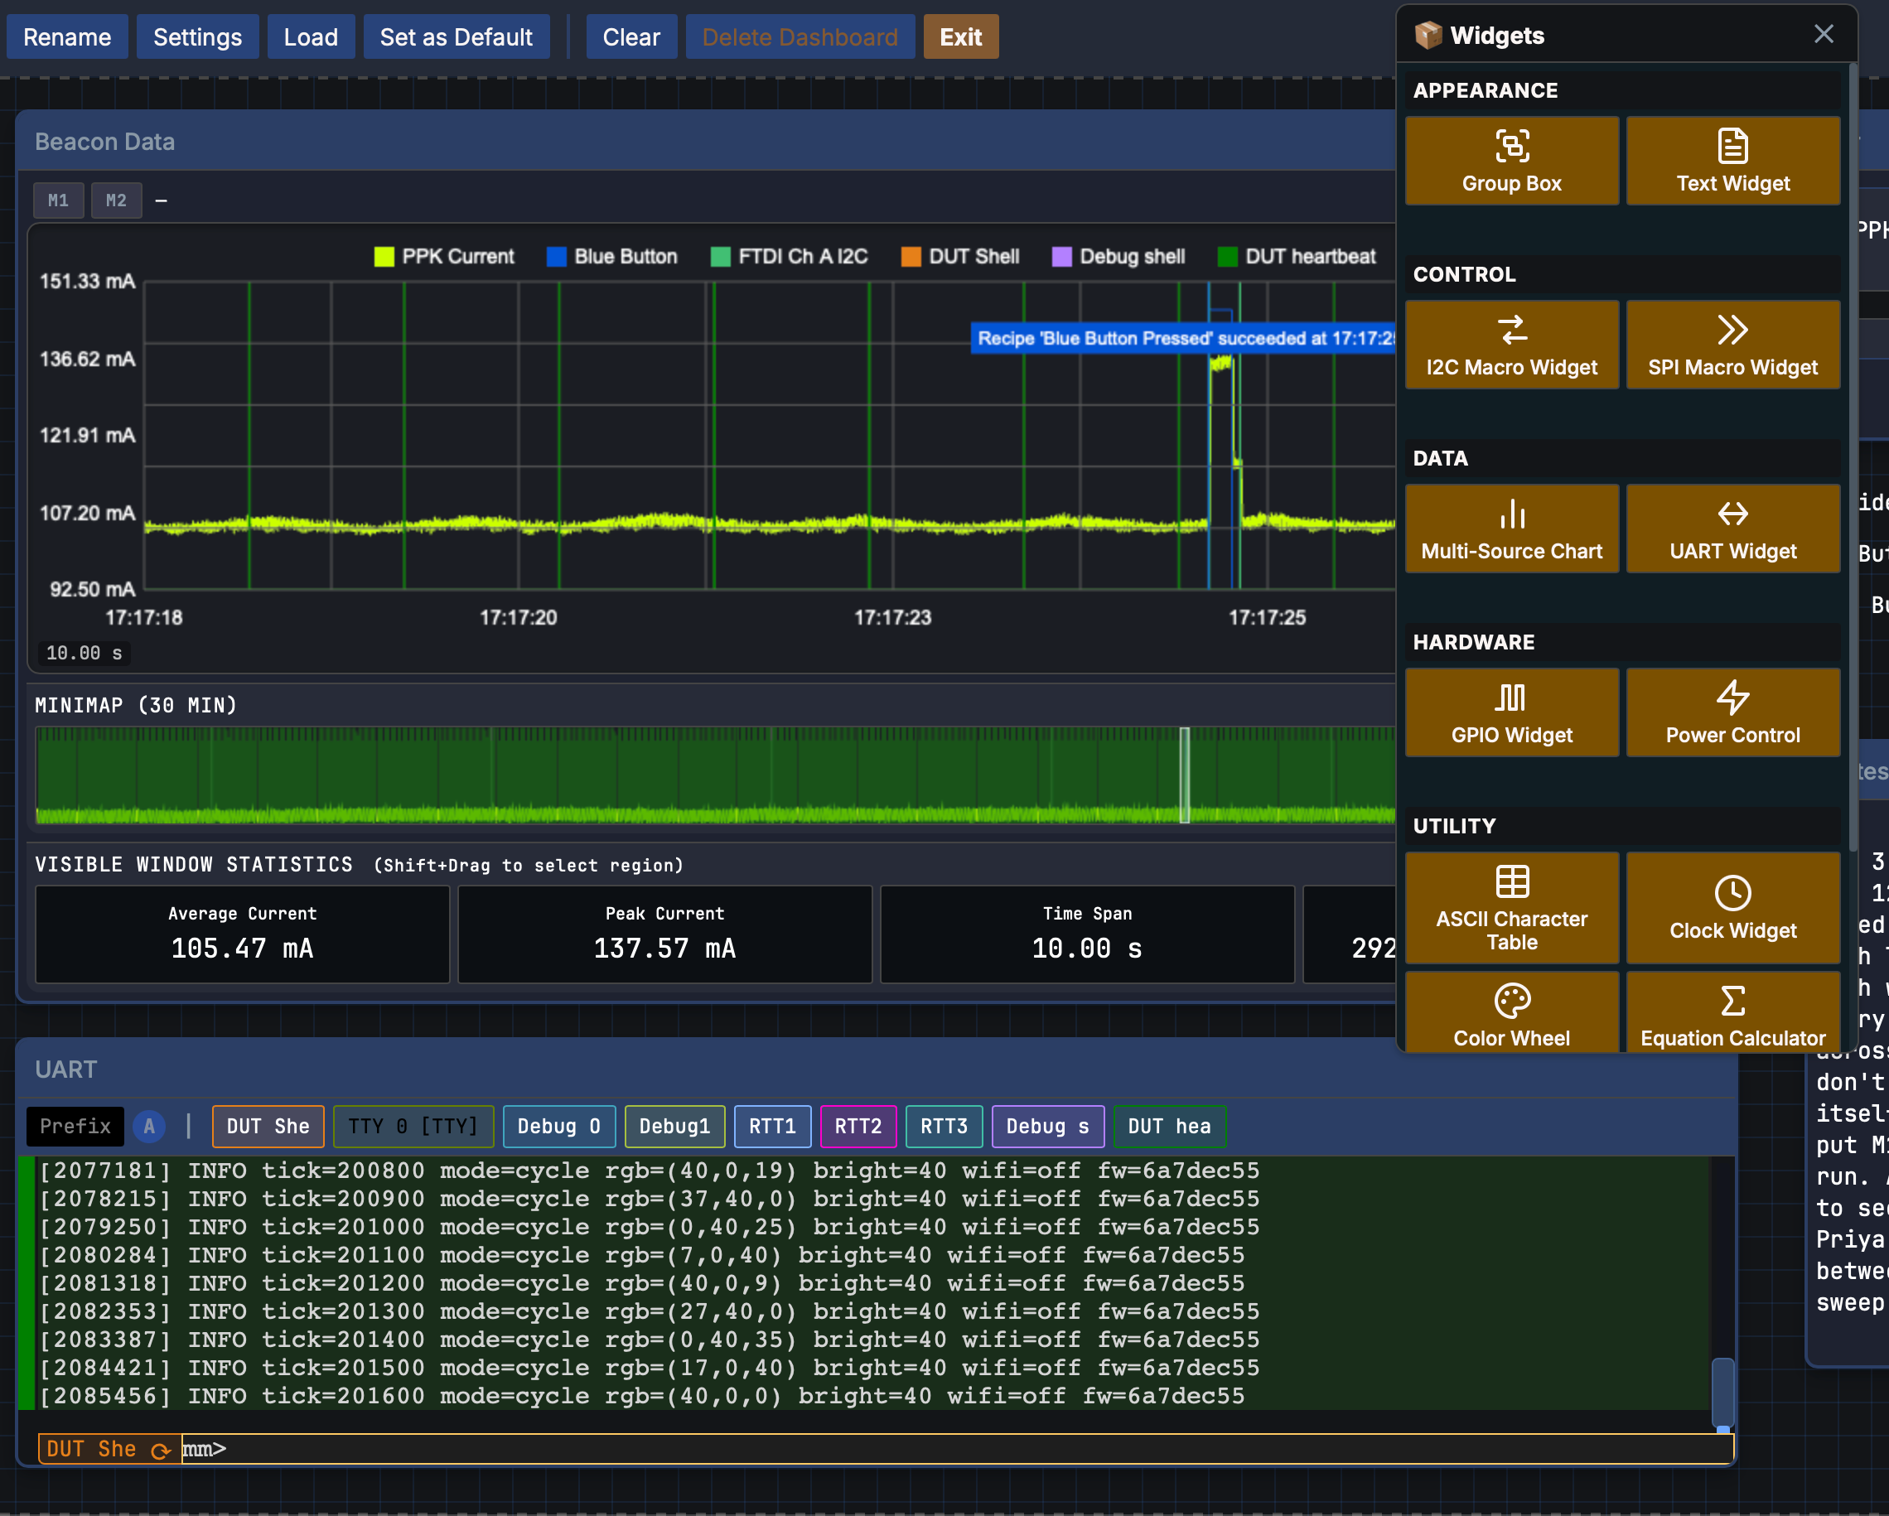Click the reconnect icon beside DUT She input
The width and height of the screenshot is (1889, 1516).
[161, 1451]
